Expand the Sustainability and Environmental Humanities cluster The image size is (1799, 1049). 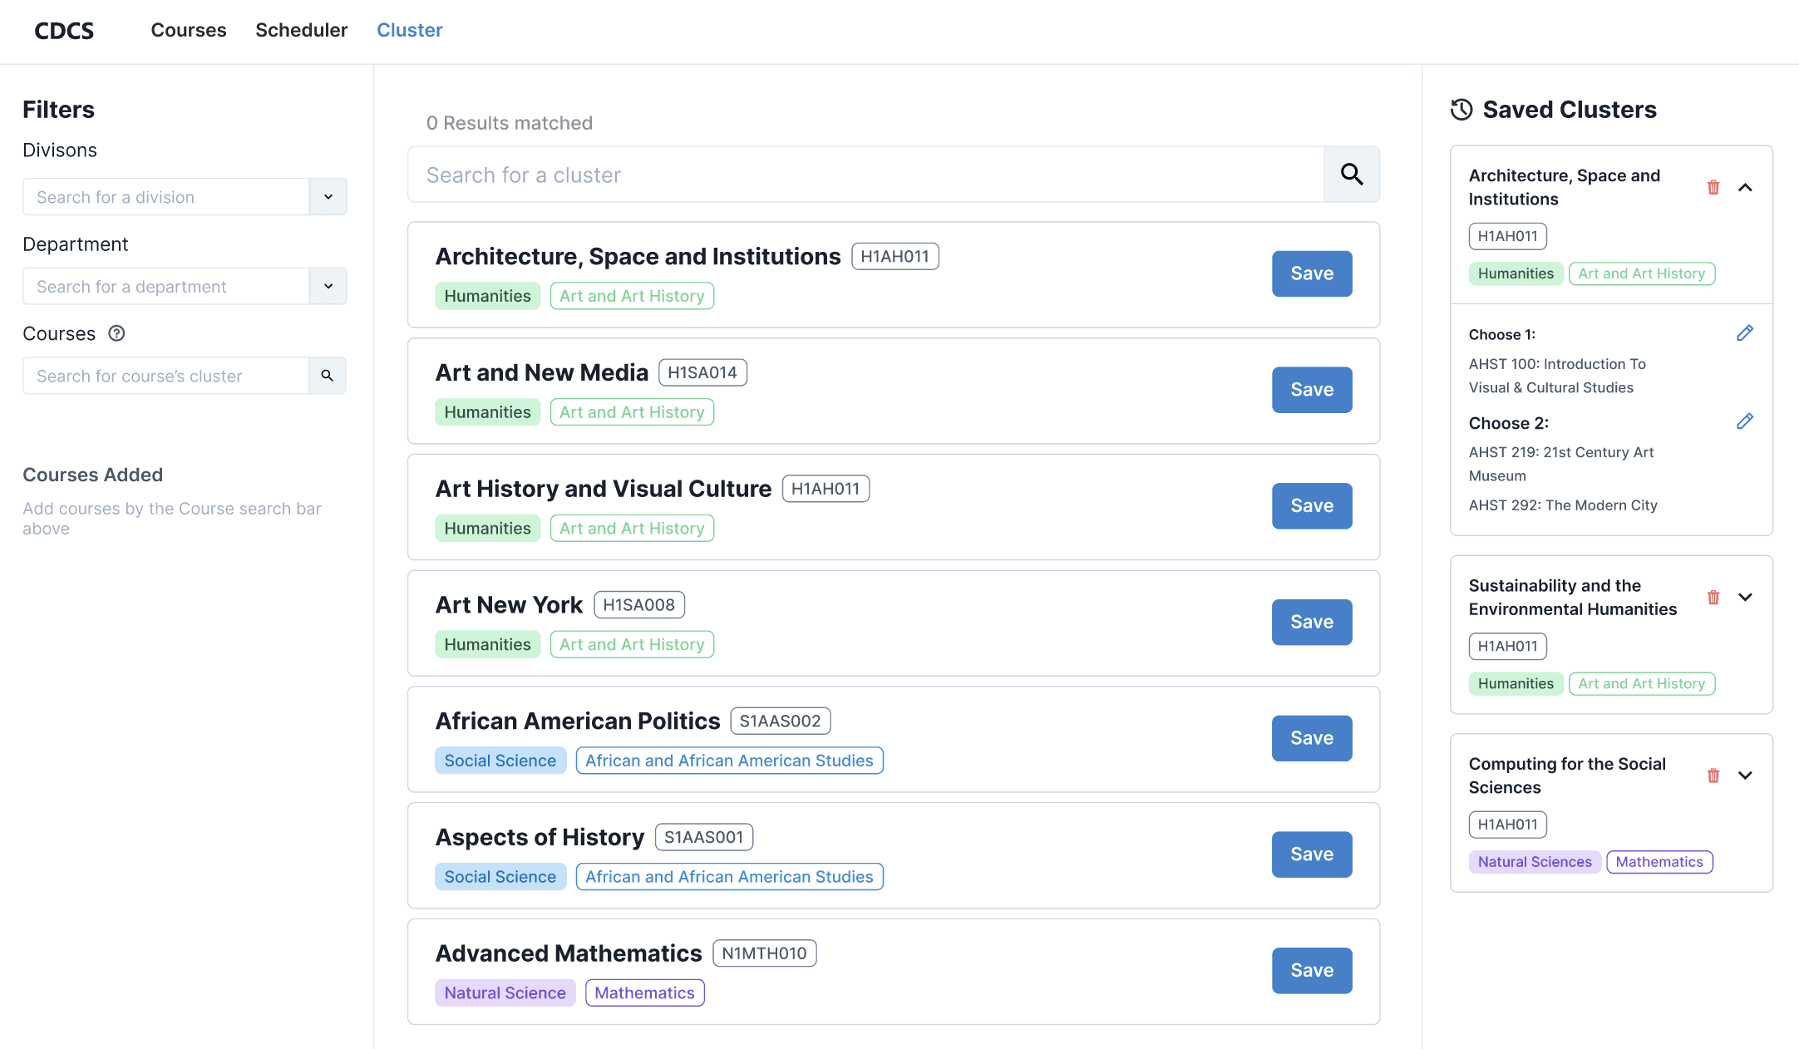pyautogui.click(x=1746, y=597)
